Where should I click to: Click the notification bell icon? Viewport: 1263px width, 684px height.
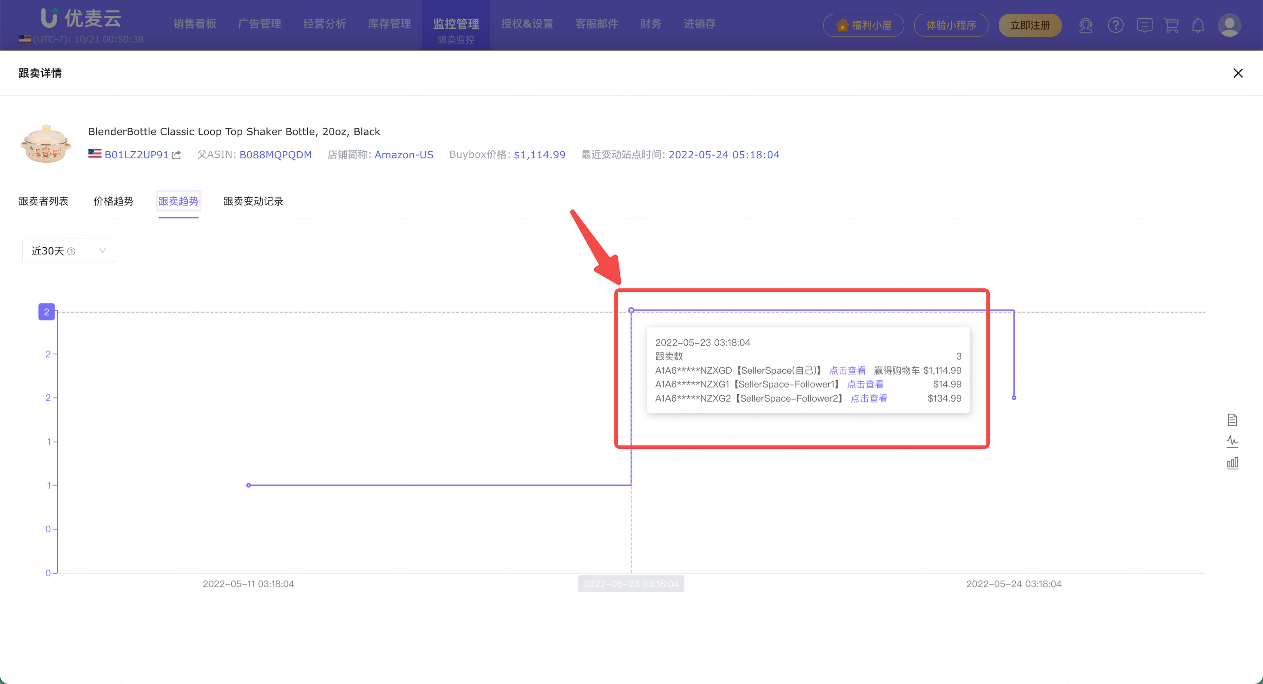1198,25
